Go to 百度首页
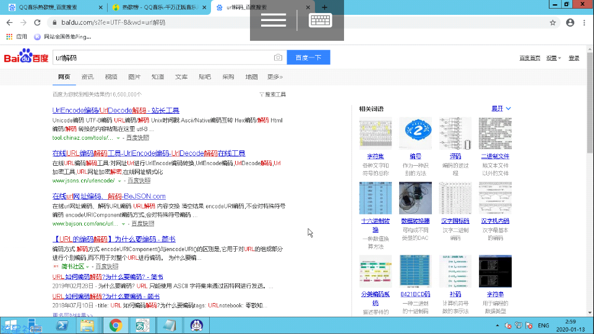 tap(530, 58)
